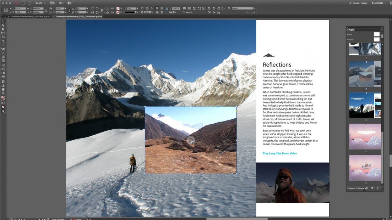
Task: Expand the Essentials workspace switcher
Action: (379, 3)
